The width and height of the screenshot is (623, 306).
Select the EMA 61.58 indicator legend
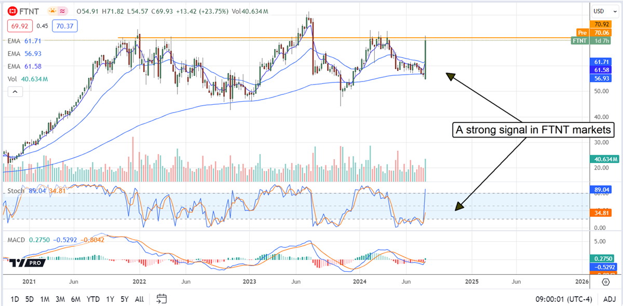click(24, 66)
